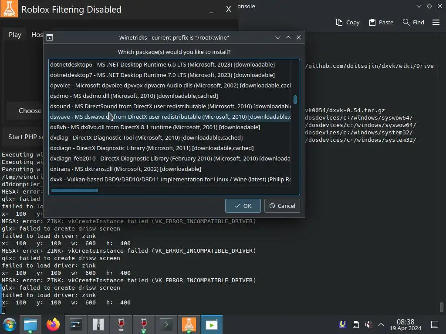
Task: Switch to the orange flask taskbar app
Action: [189, 324]
